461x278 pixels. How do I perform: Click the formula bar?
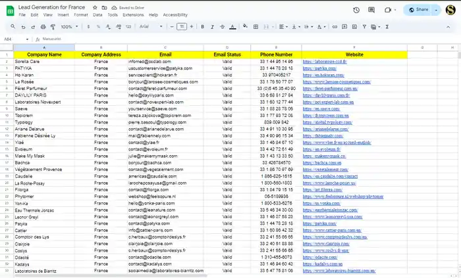pyautogui.click(x=250, y=39)
